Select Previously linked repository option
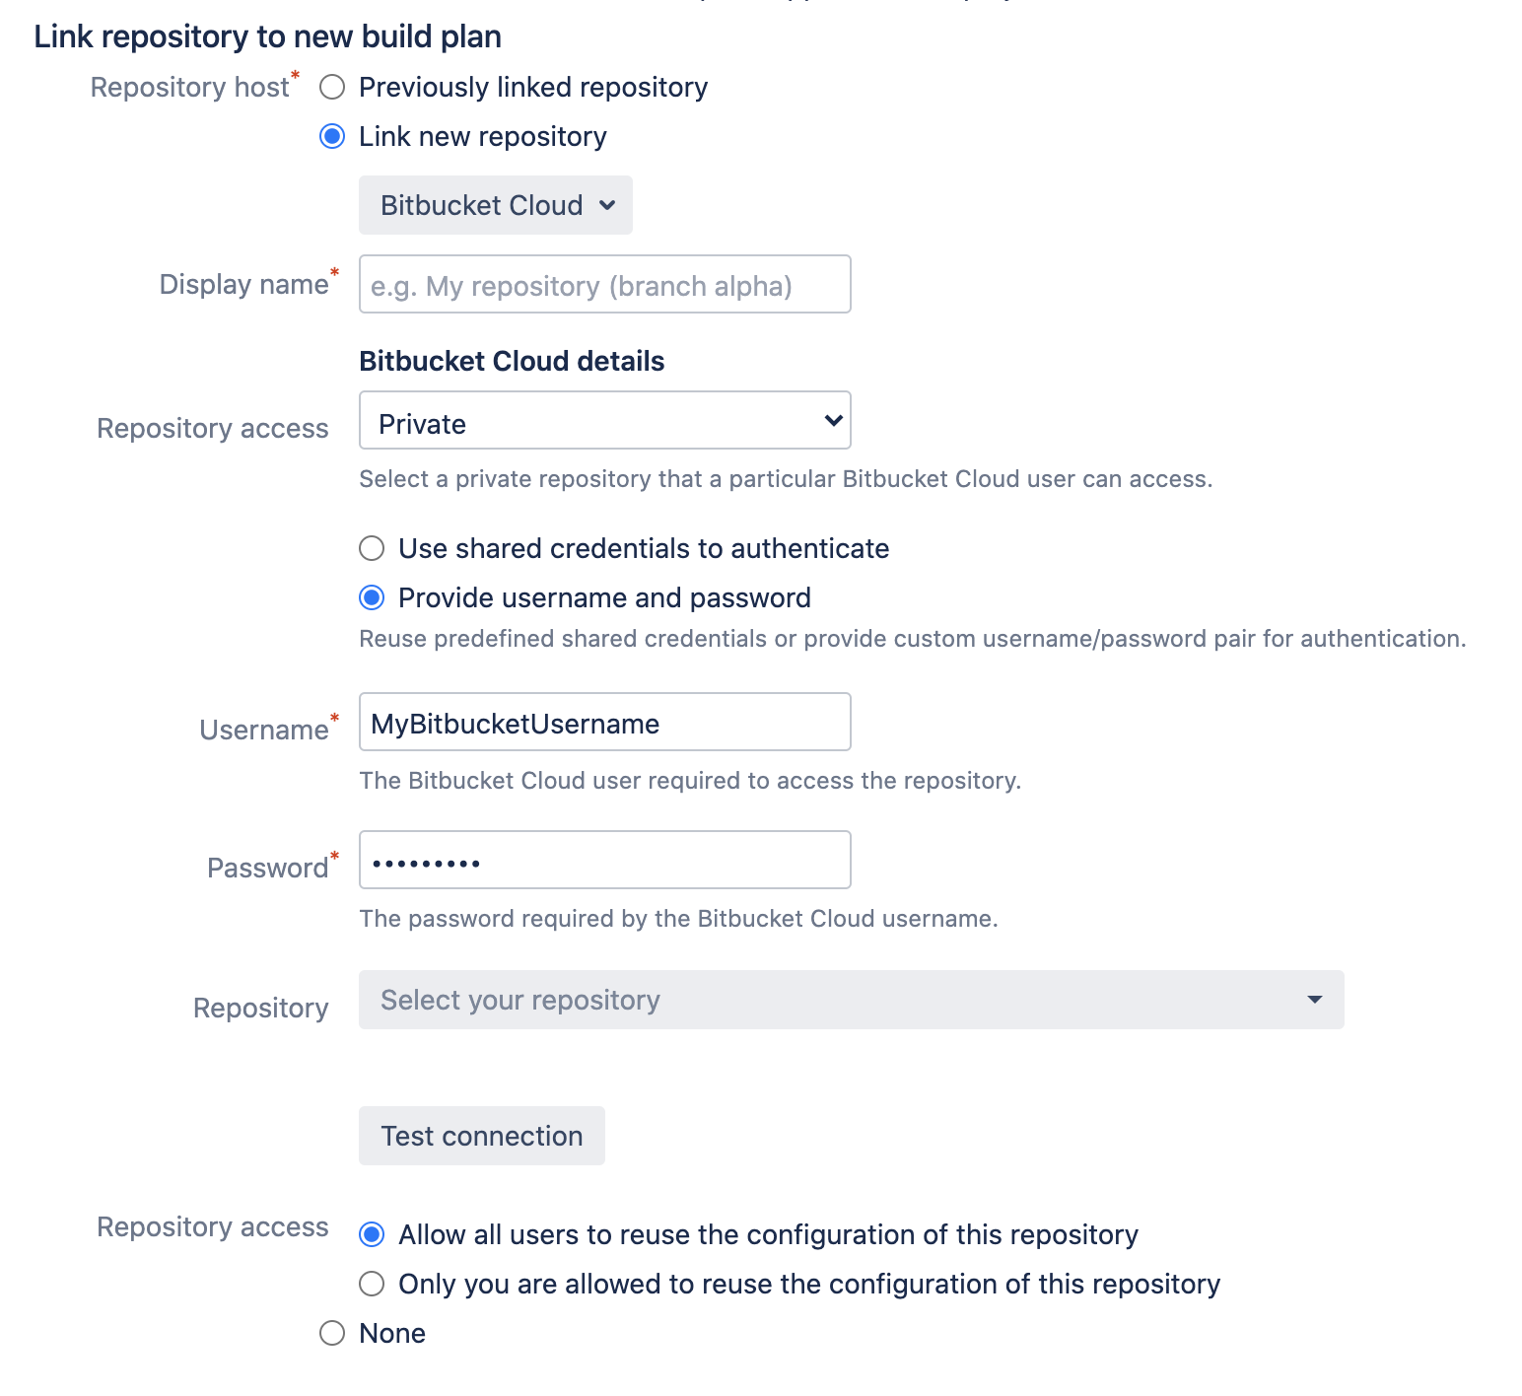1522x1396 pixels. coord(332,88)
